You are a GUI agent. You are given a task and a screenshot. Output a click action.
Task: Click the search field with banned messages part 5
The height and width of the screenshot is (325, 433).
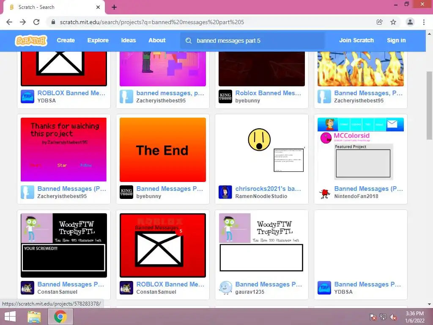point(252,41)
